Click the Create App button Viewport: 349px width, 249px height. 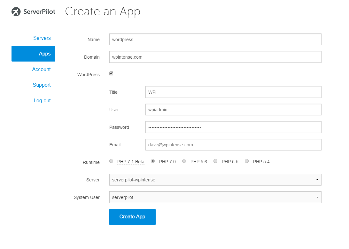point(132,217)
